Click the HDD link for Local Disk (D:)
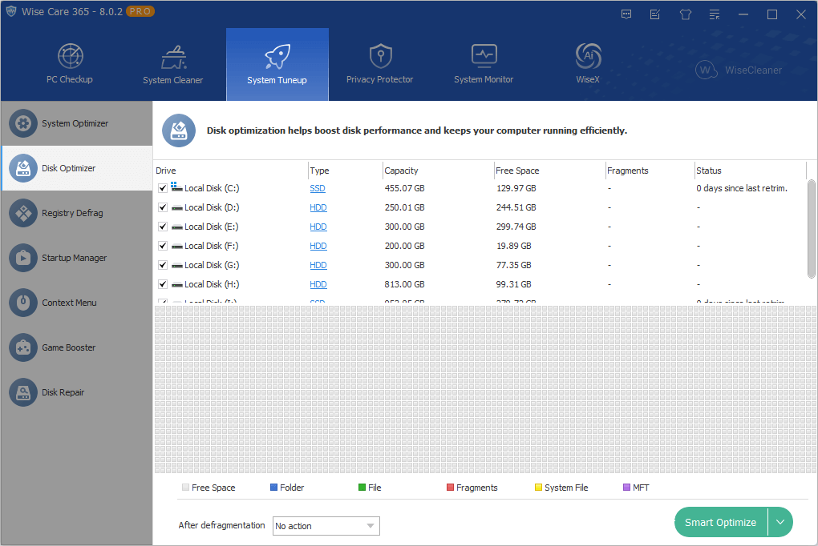This screenshot has height=546, width=818. pyautogui.click(x=318, y=207)
